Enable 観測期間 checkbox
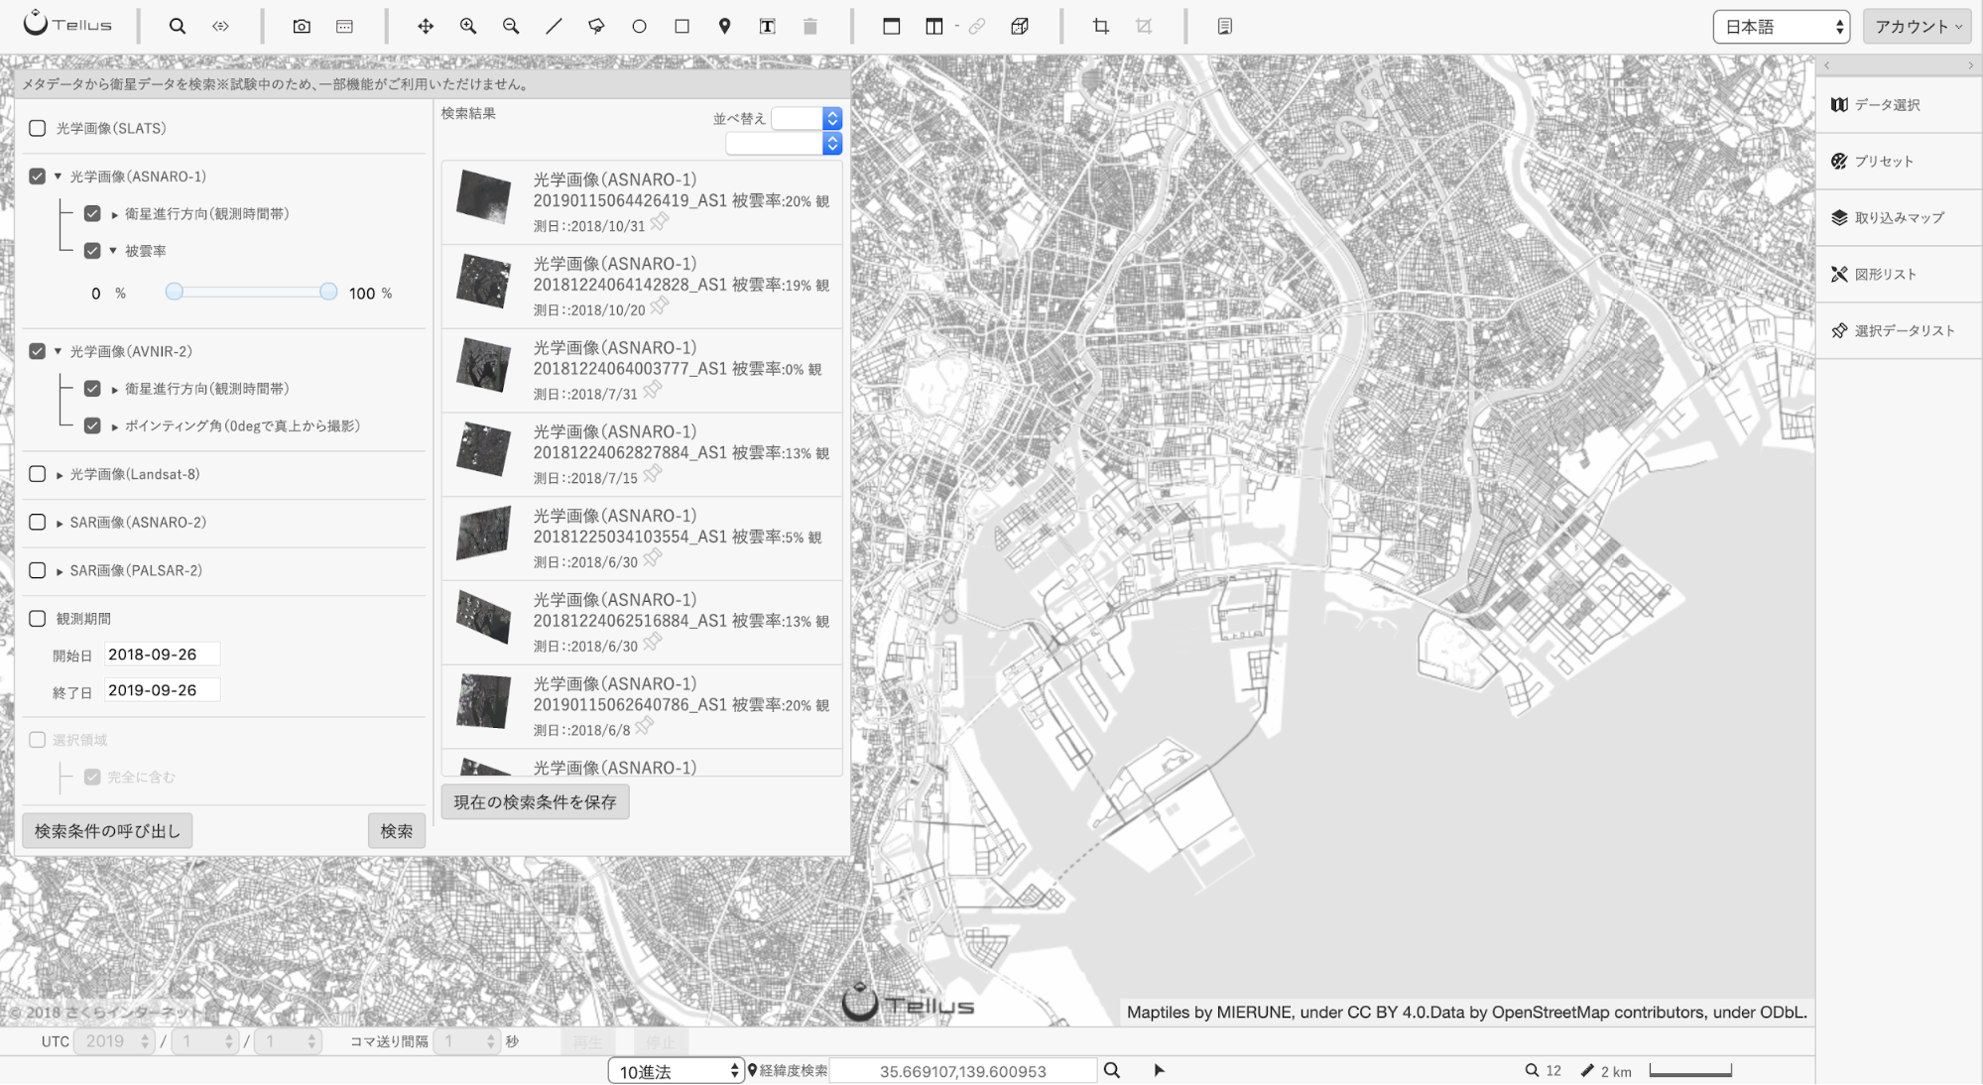 [x=38, y=618]
